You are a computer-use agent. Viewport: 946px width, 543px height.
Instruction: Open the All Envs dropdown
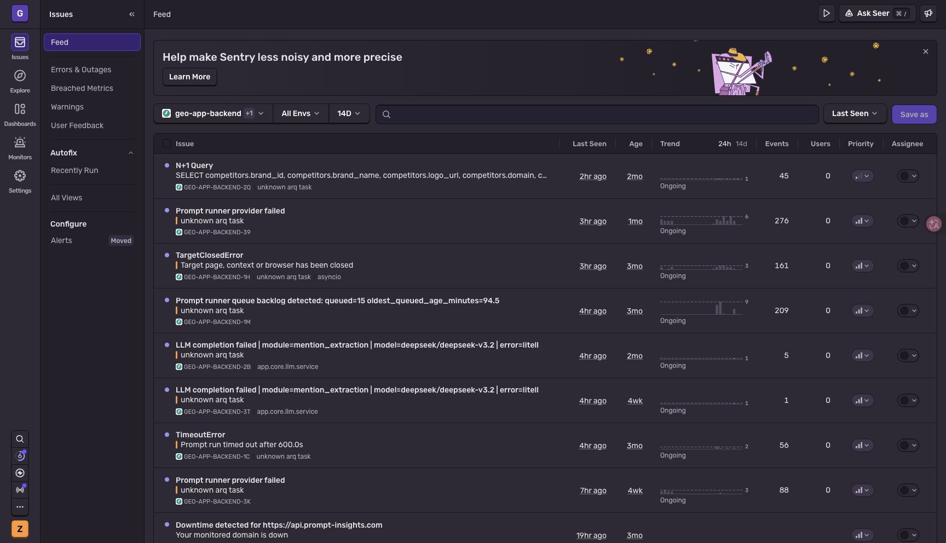(x=301, y=113)
